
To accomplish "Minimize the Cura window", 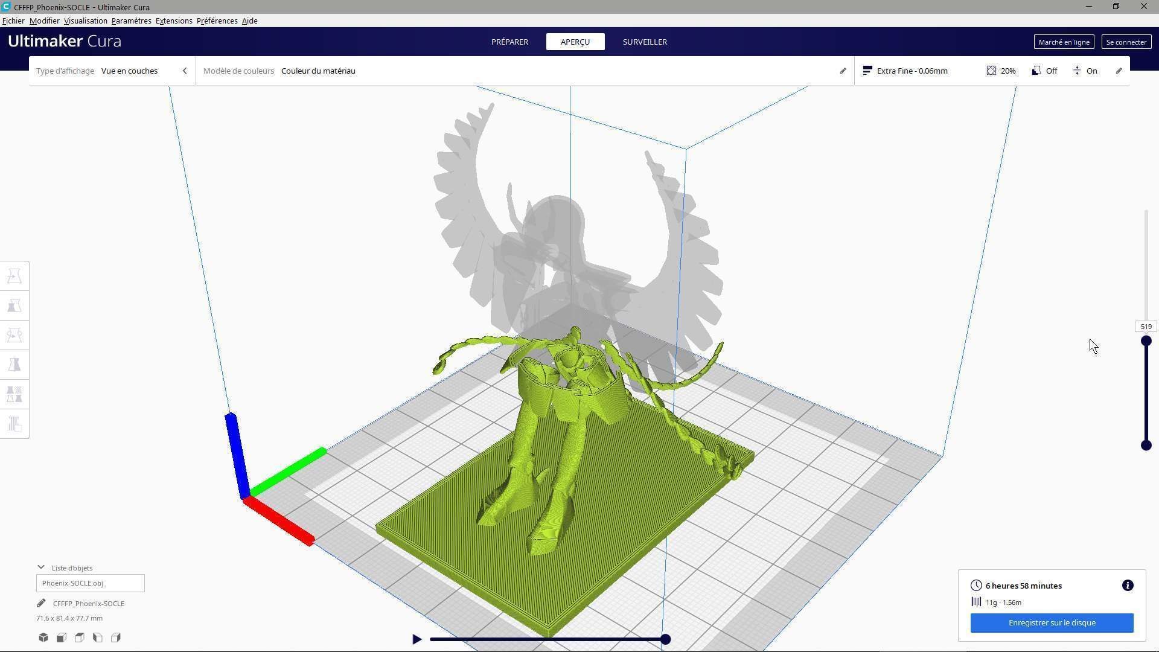I will click(1088, 7).
